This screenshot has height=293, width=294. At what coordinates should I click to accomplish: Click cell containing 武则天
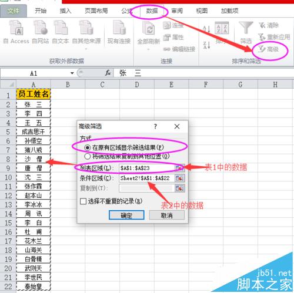pyautogui.click(x=34, y=268)
